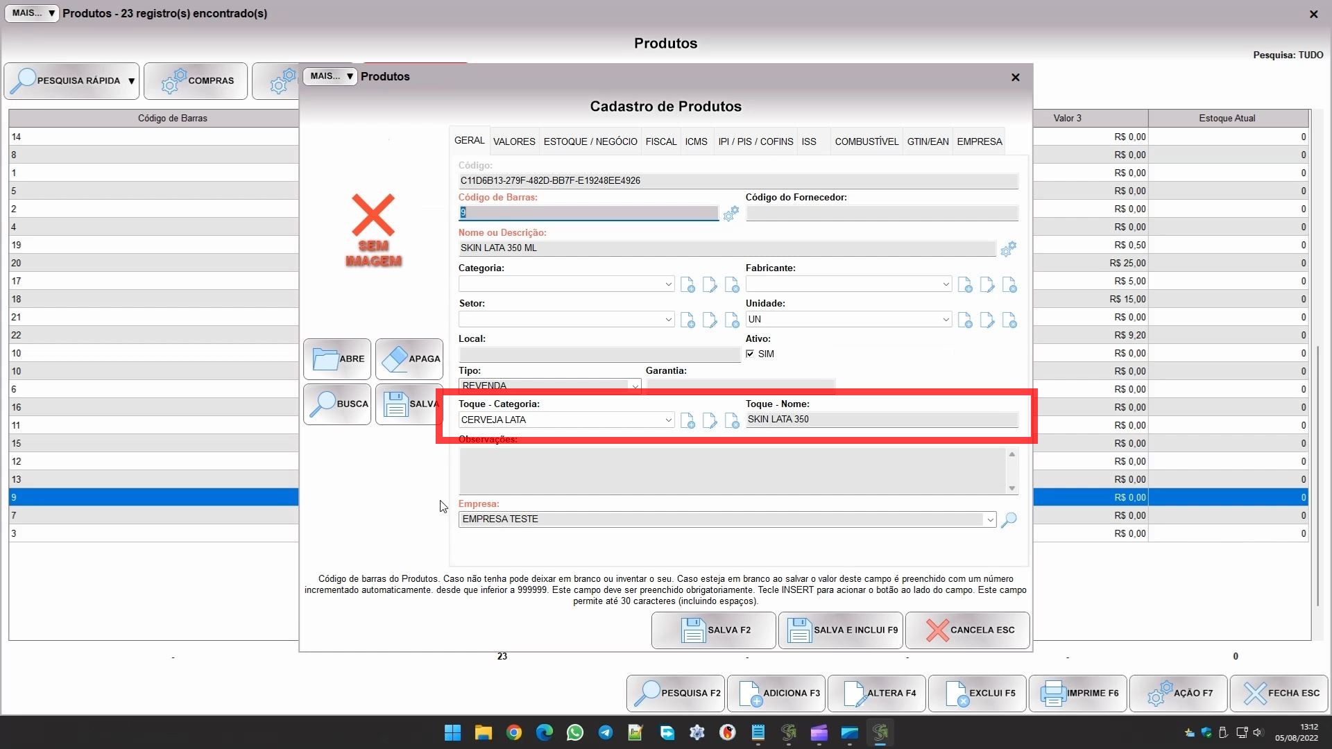The height and width of the screenshot is (749, 1332).
Task: Open the Empresa TESTE dropdown
Action: (x=989, y=519)
